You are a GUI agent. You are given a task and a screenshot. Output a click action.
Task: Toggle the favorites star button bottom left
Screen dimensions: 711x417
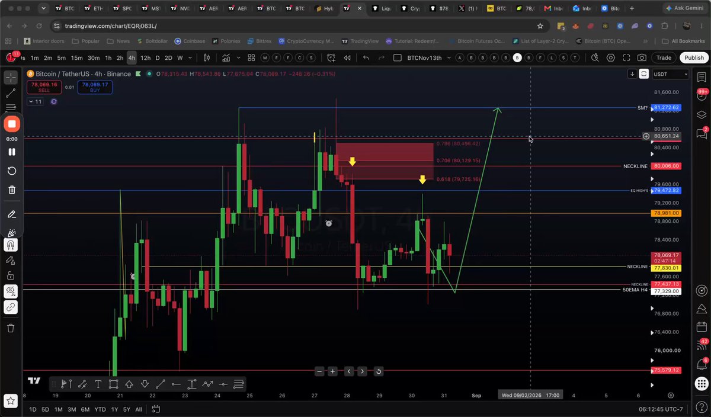[x=11, y=401]
